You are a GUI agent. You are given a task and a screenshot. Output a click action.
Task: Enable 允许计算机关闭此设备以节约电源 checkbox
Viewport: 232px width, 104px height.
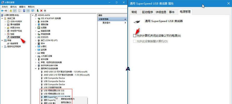click(x=135, y=36)
